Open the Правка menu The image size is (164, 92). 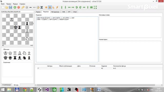click(x=9, y=4)
